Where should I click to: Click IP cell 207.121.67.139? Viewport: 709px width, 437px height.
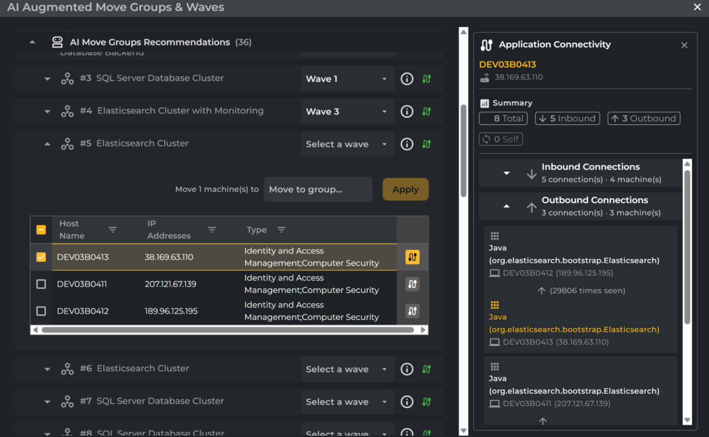coord(170,284)
